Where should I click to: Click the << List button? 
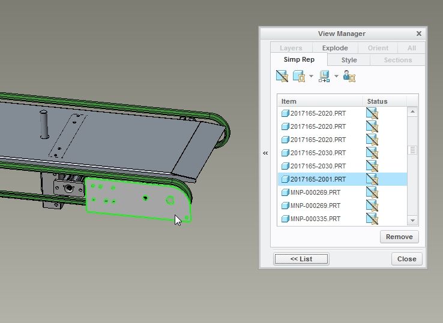[301, 259]
